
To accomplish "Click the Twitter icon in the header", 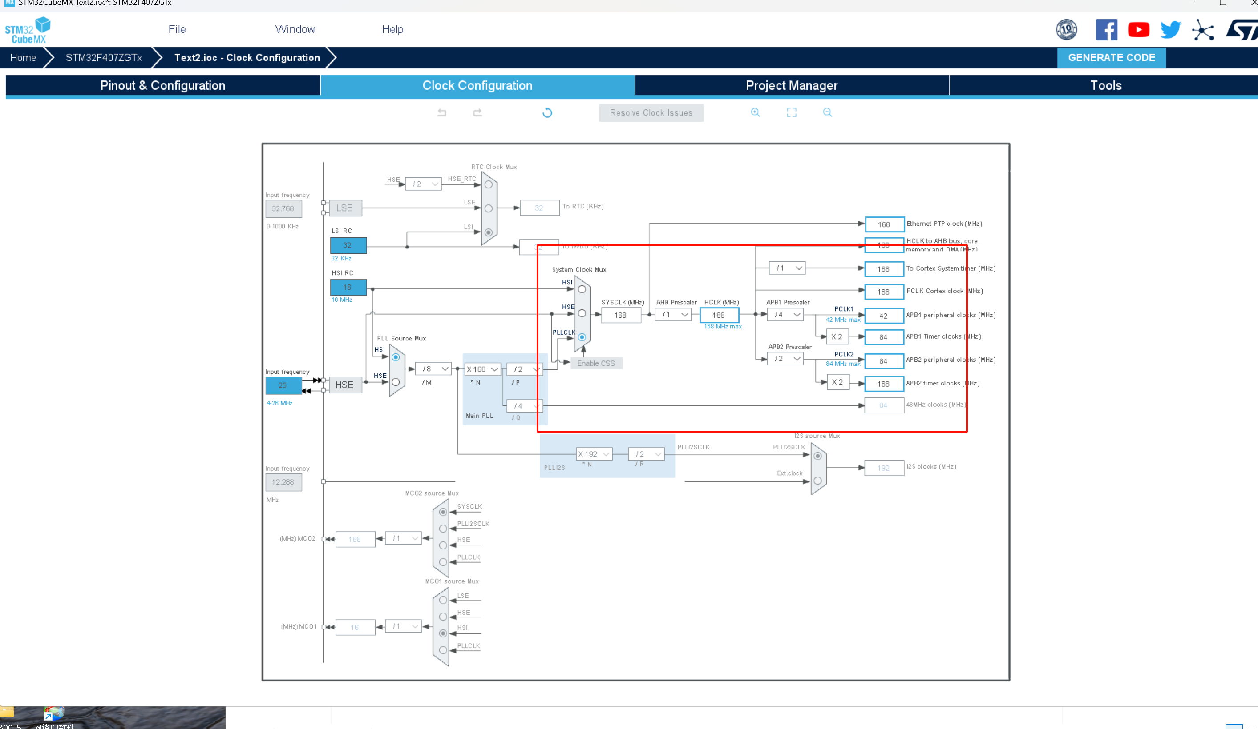I will coord(1171,29).
